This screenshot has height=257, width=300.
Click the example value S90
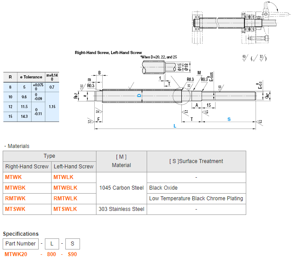[x=72, y=254]
